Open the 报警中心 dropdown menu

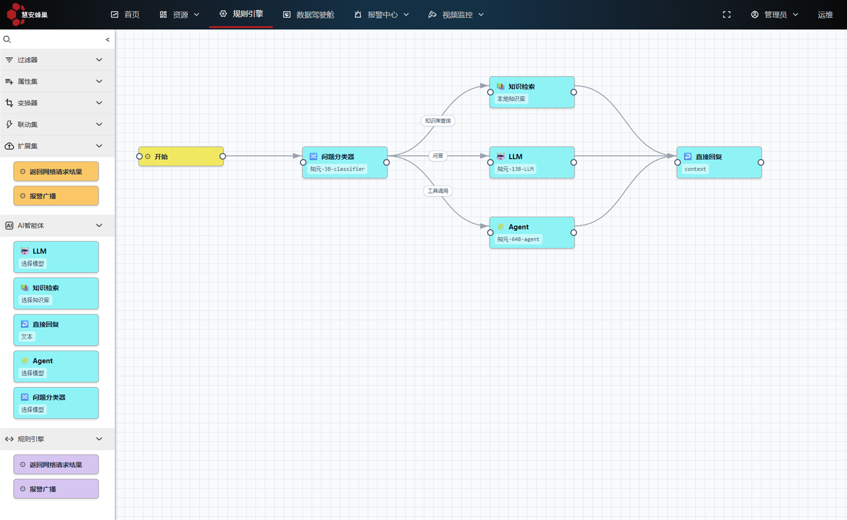pos(382,15)
